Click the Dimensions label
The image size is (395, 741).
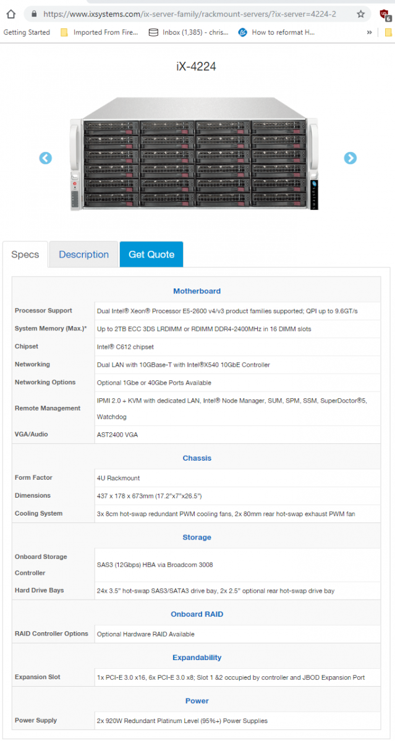pyautogui.click(x=33, y=495)
